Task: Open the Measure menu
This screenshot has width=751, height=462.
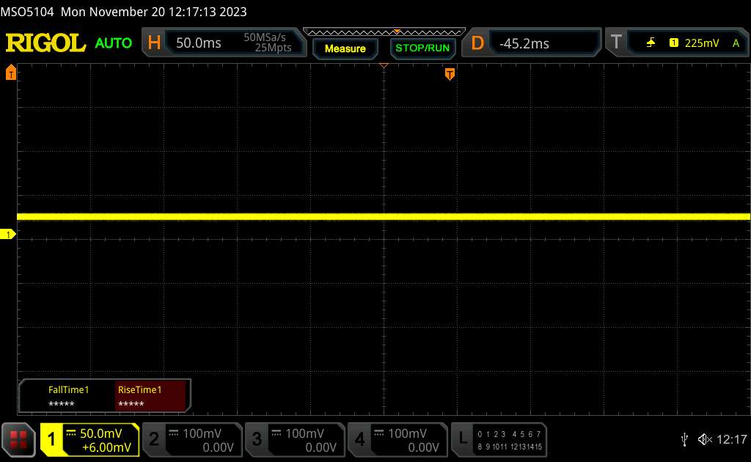Action: (345, 48)
